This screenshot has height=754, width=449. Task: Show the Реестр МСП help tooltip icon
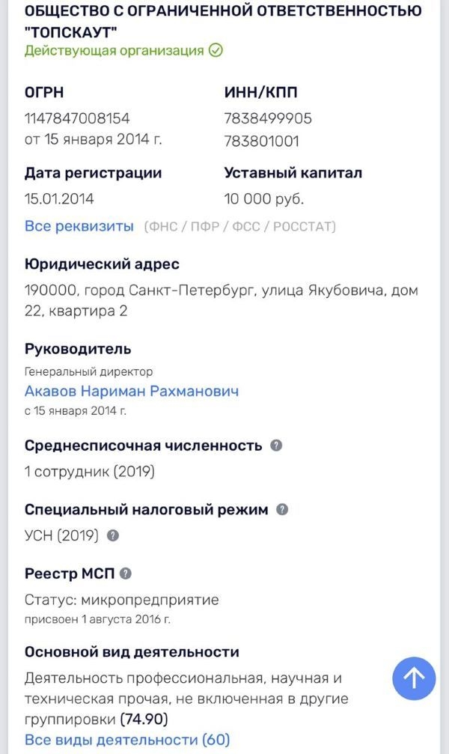126,574
